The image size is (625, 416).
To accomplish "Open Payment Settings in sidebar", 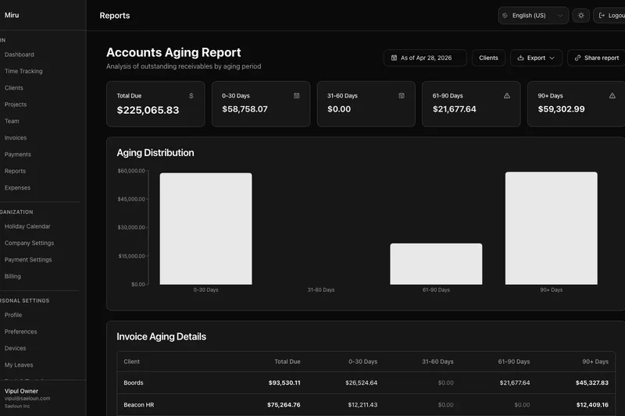I will (28, 260).
